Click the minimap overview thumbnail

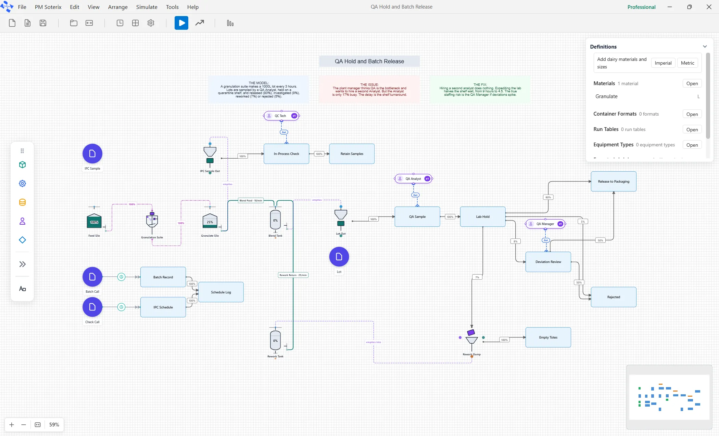click(x=669, y=397)
